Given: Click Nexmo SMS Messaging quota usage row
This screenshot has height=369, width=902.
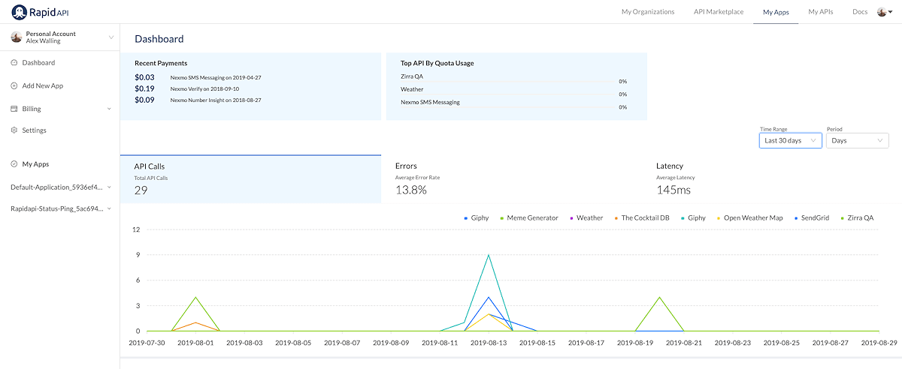Looking at the screenshot, I should (513, 103).
